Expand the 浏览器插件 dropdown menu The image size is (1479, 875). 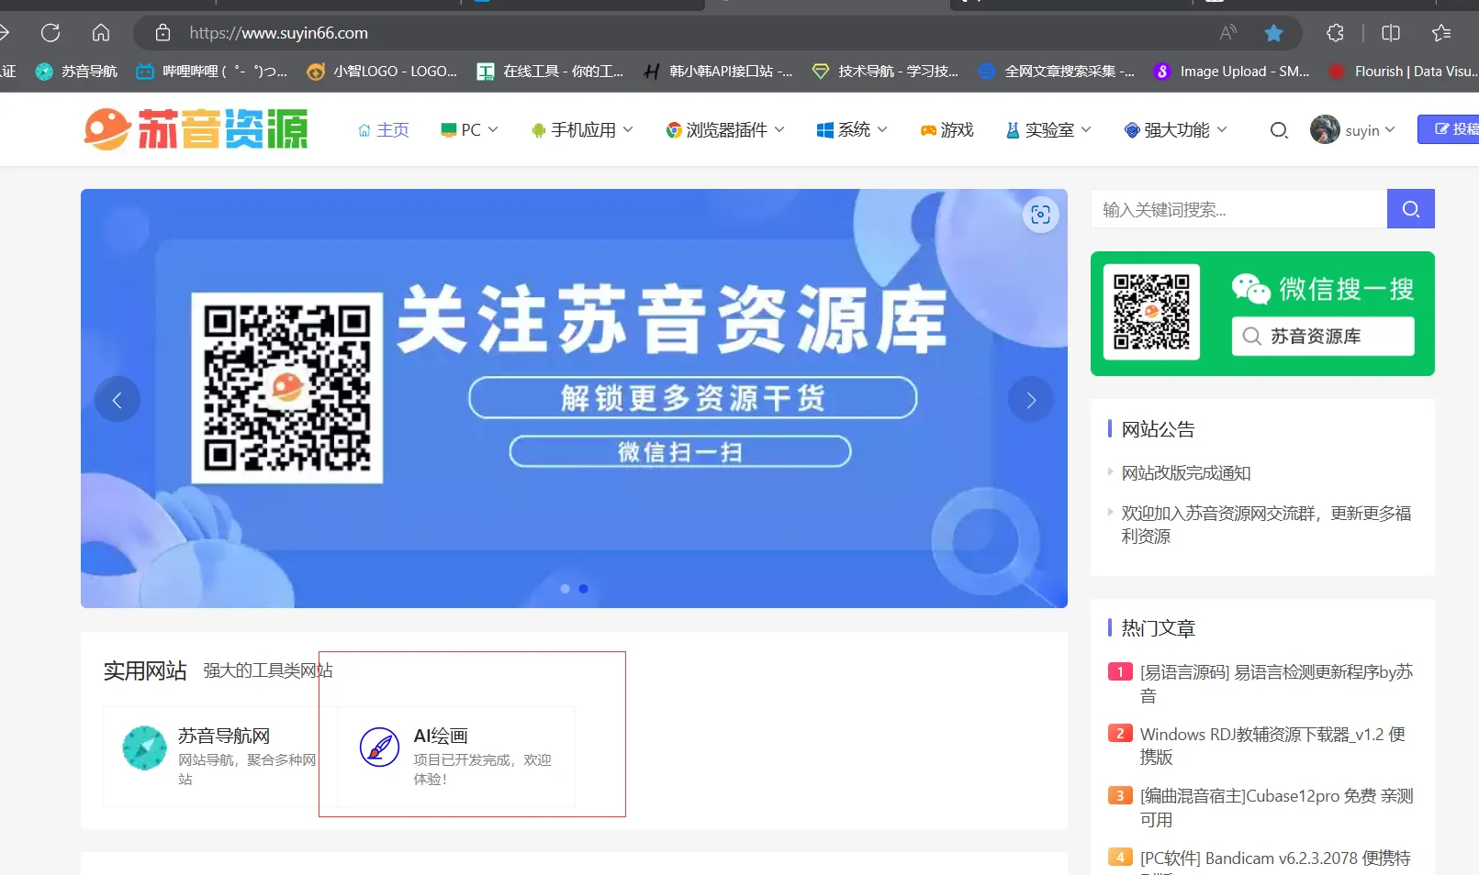725,130
